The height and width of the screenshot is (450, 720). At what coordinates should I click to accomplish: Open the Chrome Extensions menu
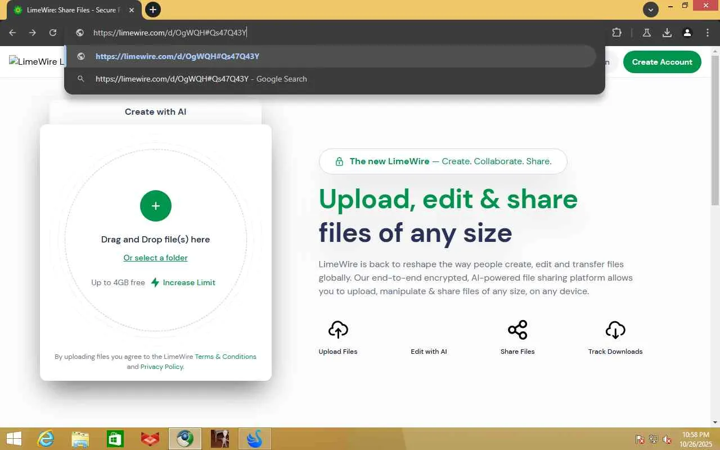click(x=616, y=33)
